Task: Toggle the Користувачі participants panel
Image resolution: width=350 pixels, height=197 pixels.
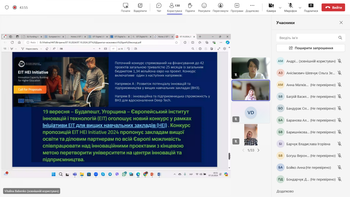Action: click(x=174, y=8)
